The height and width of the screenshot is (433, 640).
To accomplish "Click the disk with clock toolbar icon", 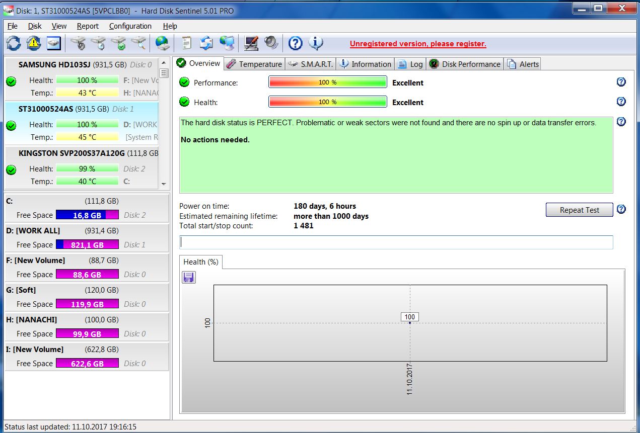I will [x=98, y=43].
